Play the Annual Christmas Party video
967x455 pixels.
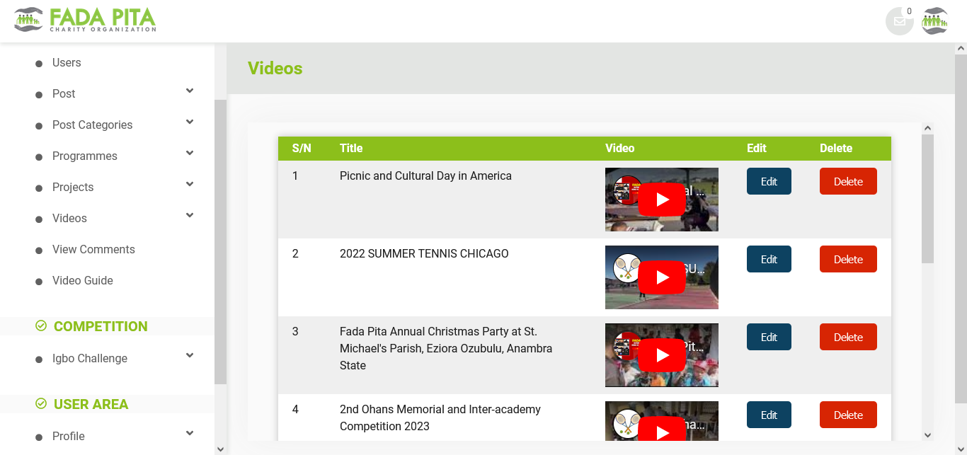[662, 355]
